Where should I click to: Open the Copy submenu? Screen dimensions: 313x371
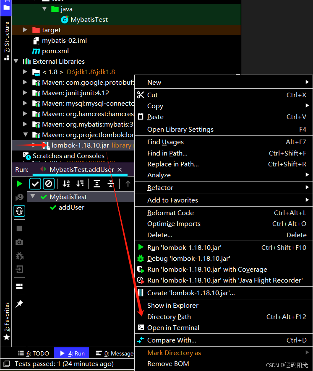coord(224,106)
